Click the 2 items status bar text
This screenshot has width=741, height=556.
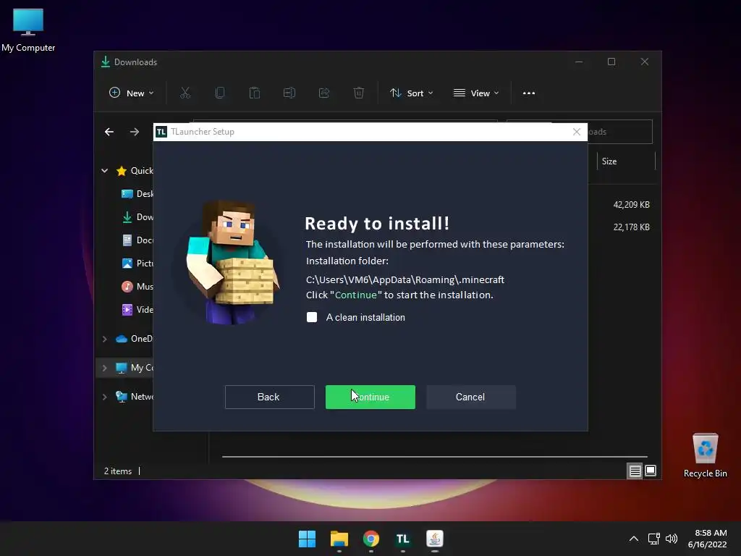[118, 471]
